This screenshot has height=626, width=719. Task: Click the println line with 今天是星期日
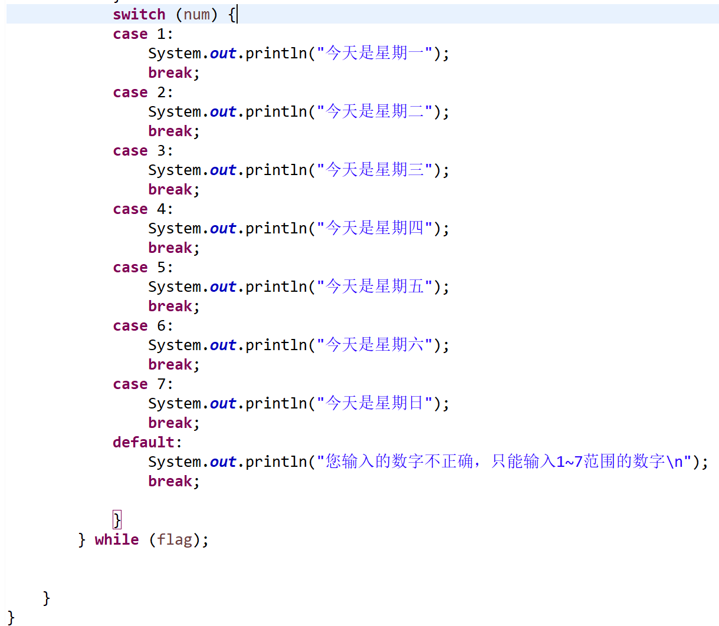tap(298, 403)
